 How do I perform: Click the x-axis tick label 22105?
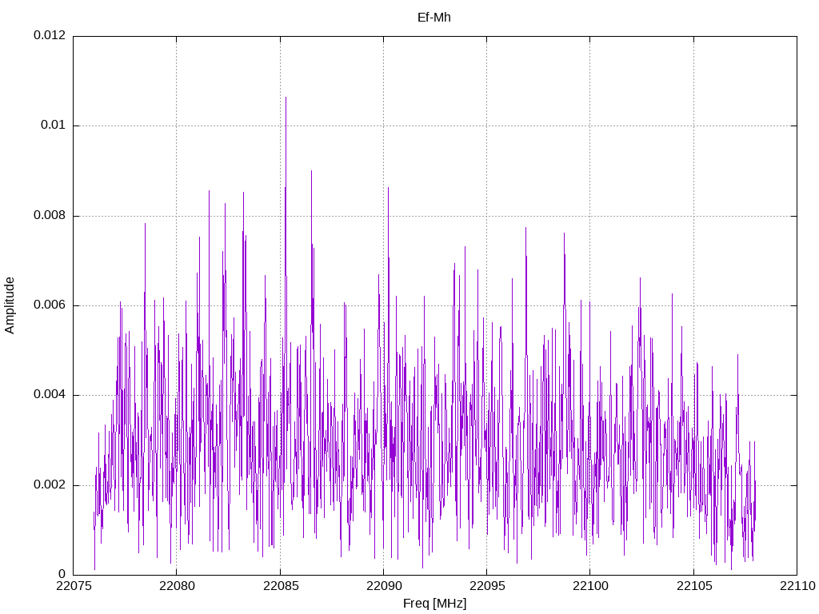pos(694,586)
